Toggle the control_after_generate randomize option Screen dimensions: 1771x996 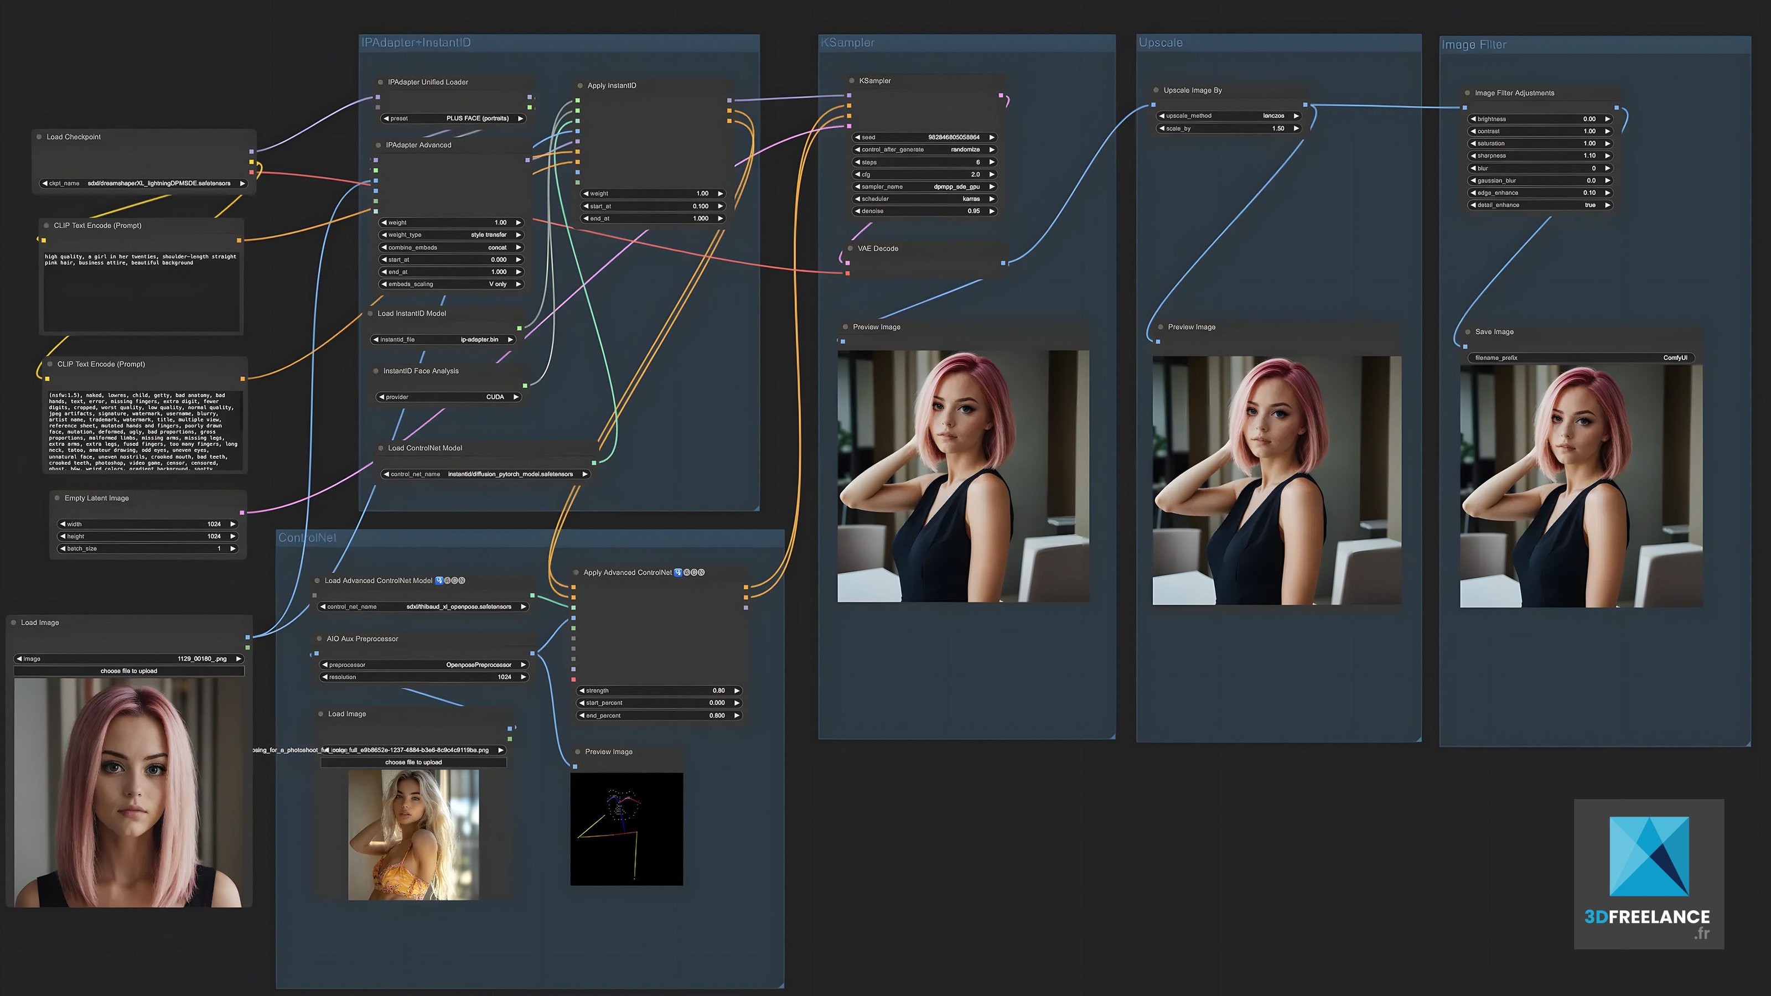coord(925,150)
